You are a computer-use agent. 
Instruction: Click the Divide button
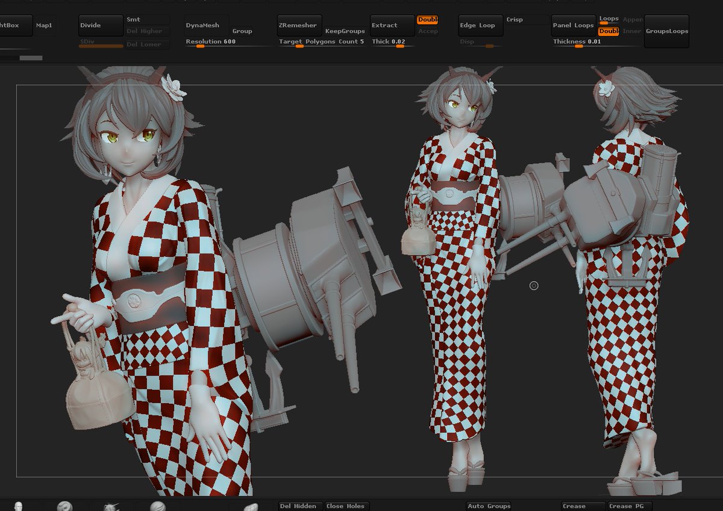coord(101,25)
